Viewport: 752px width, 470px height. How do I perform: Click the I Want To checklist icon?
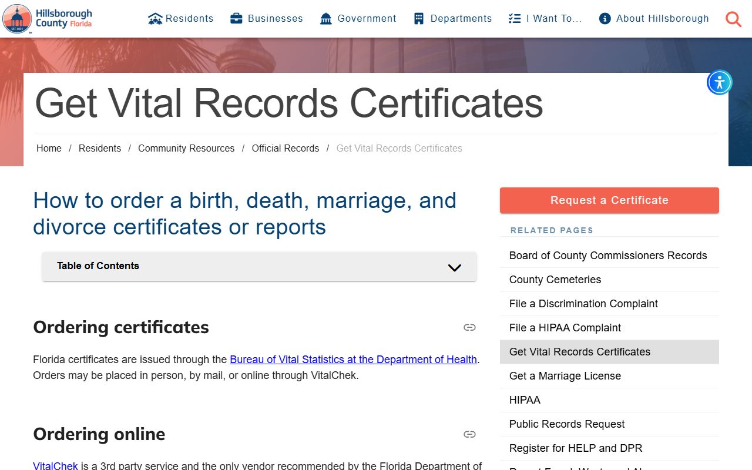coord(515,19)
